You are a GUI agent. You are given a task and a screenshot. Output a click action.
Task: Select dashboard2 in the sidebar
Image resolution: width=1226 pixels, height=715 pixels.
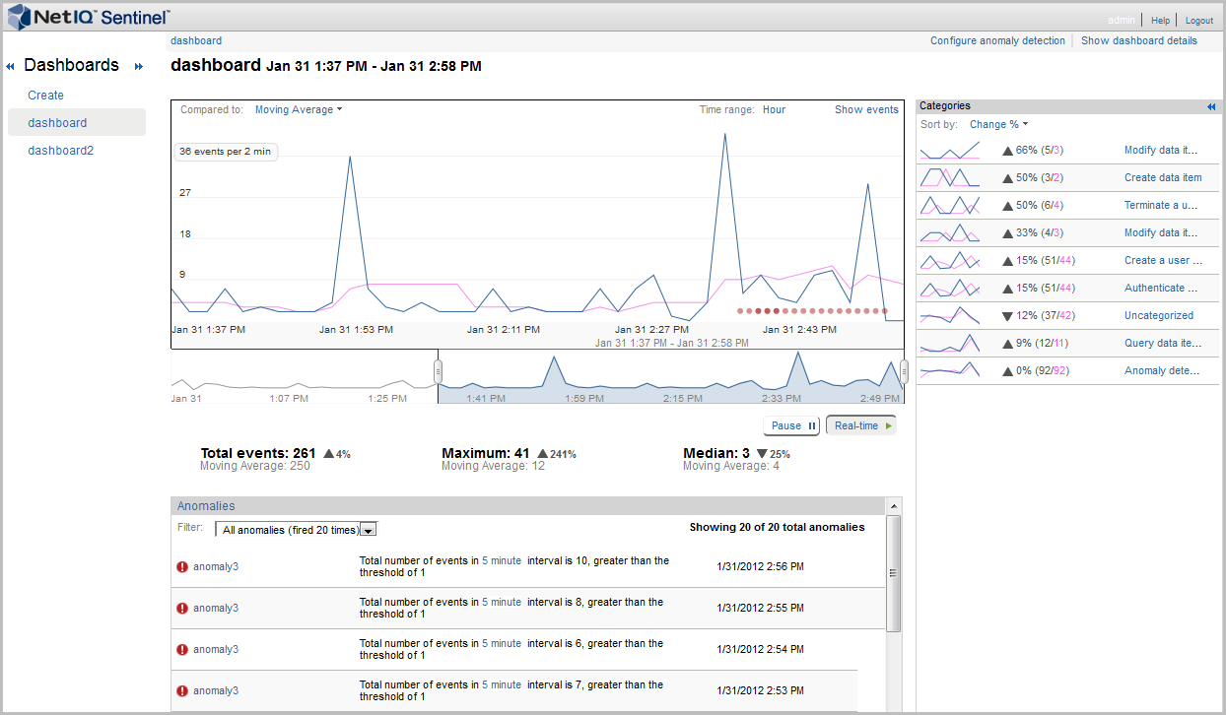(x=60, y=151)
